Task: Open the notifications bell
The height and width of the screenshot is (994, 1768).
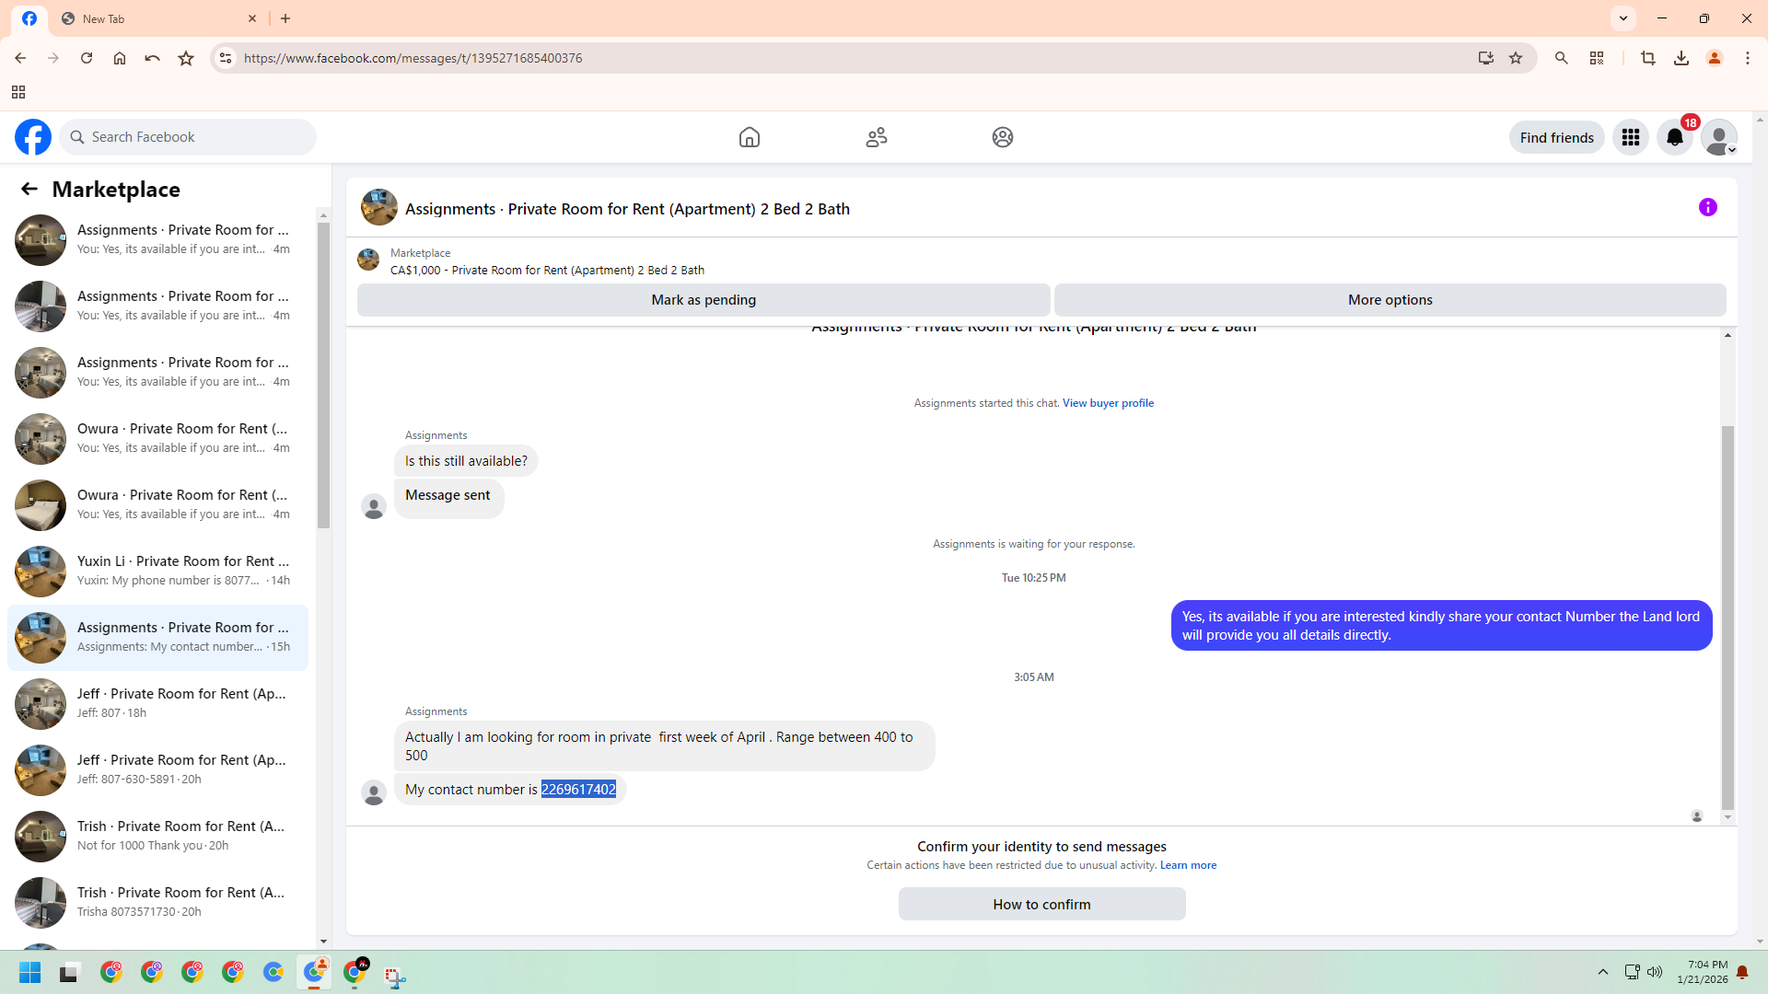Action: [1674, 137]
